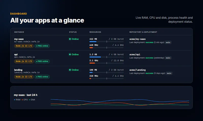This screenshot has height=121, width=203.
Task: Click the green Disk legend dot
Action: point(30,100)
